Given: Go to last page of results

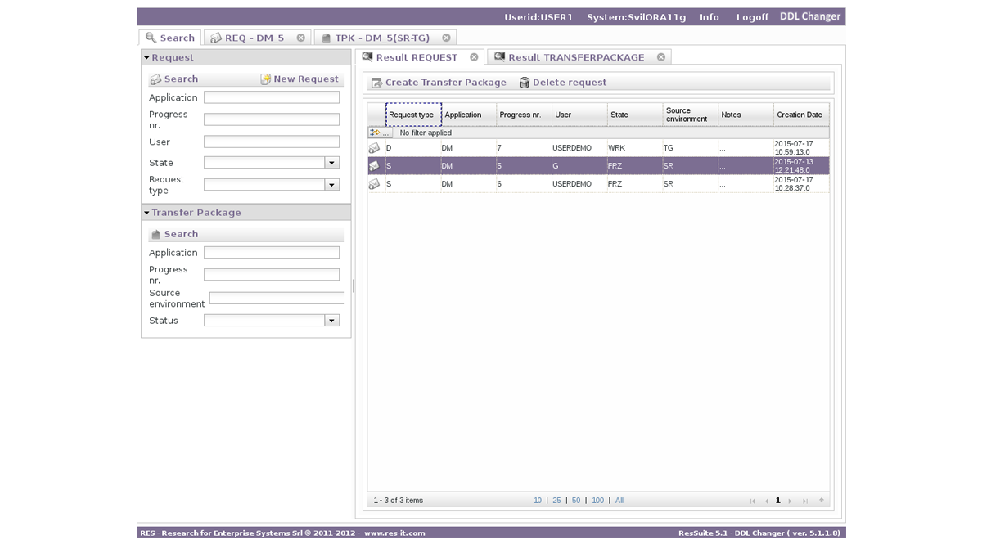Looking at the screenshot, I should 805,501.
